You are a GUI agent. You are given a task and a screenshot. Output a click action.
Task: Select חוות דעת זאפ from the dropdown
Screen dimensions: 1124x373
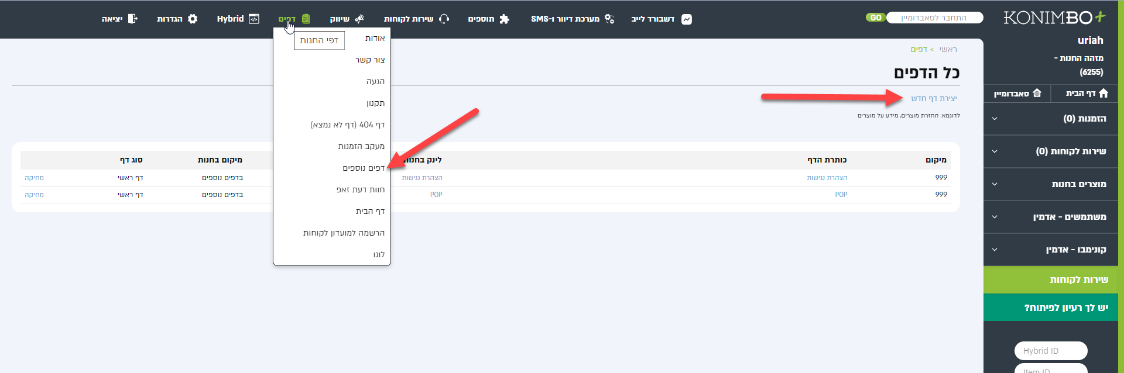point(361,190)
